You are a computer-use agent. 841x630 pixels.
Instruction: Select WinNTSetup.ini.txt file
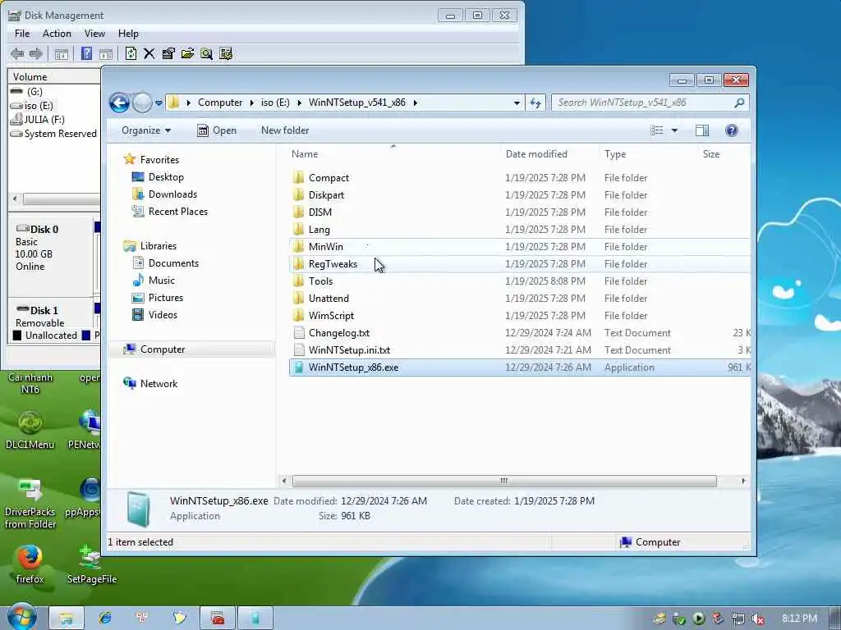[x=519, y=349]
